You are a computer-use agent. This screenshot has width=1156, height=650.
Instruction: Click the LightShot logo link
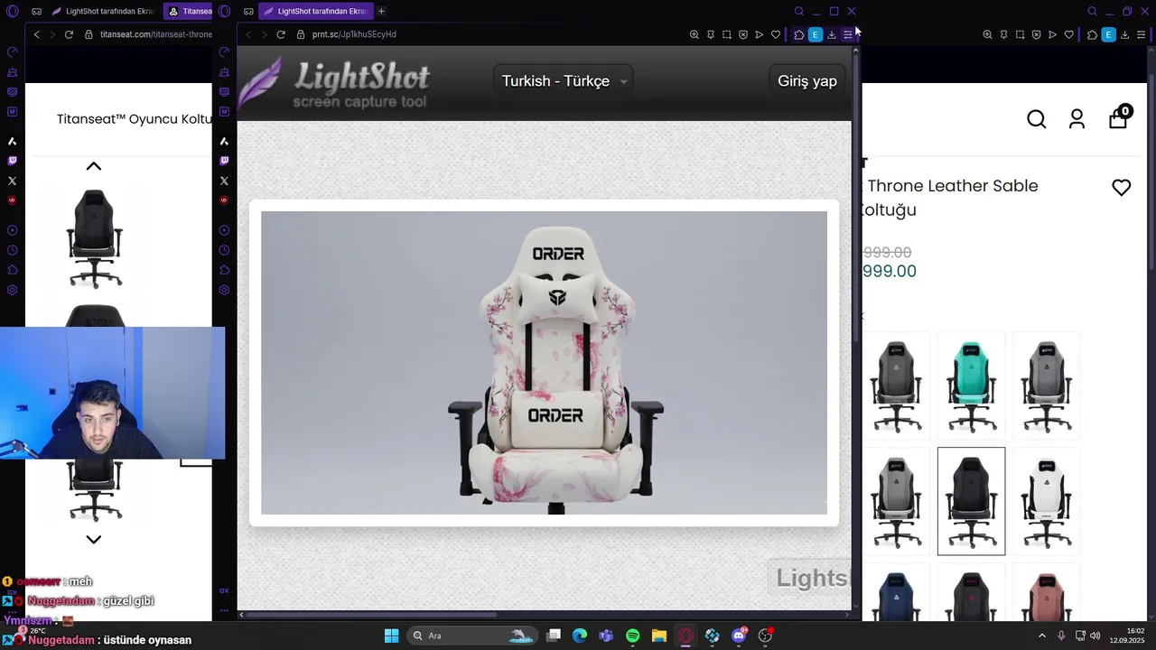tap(336, 83)
